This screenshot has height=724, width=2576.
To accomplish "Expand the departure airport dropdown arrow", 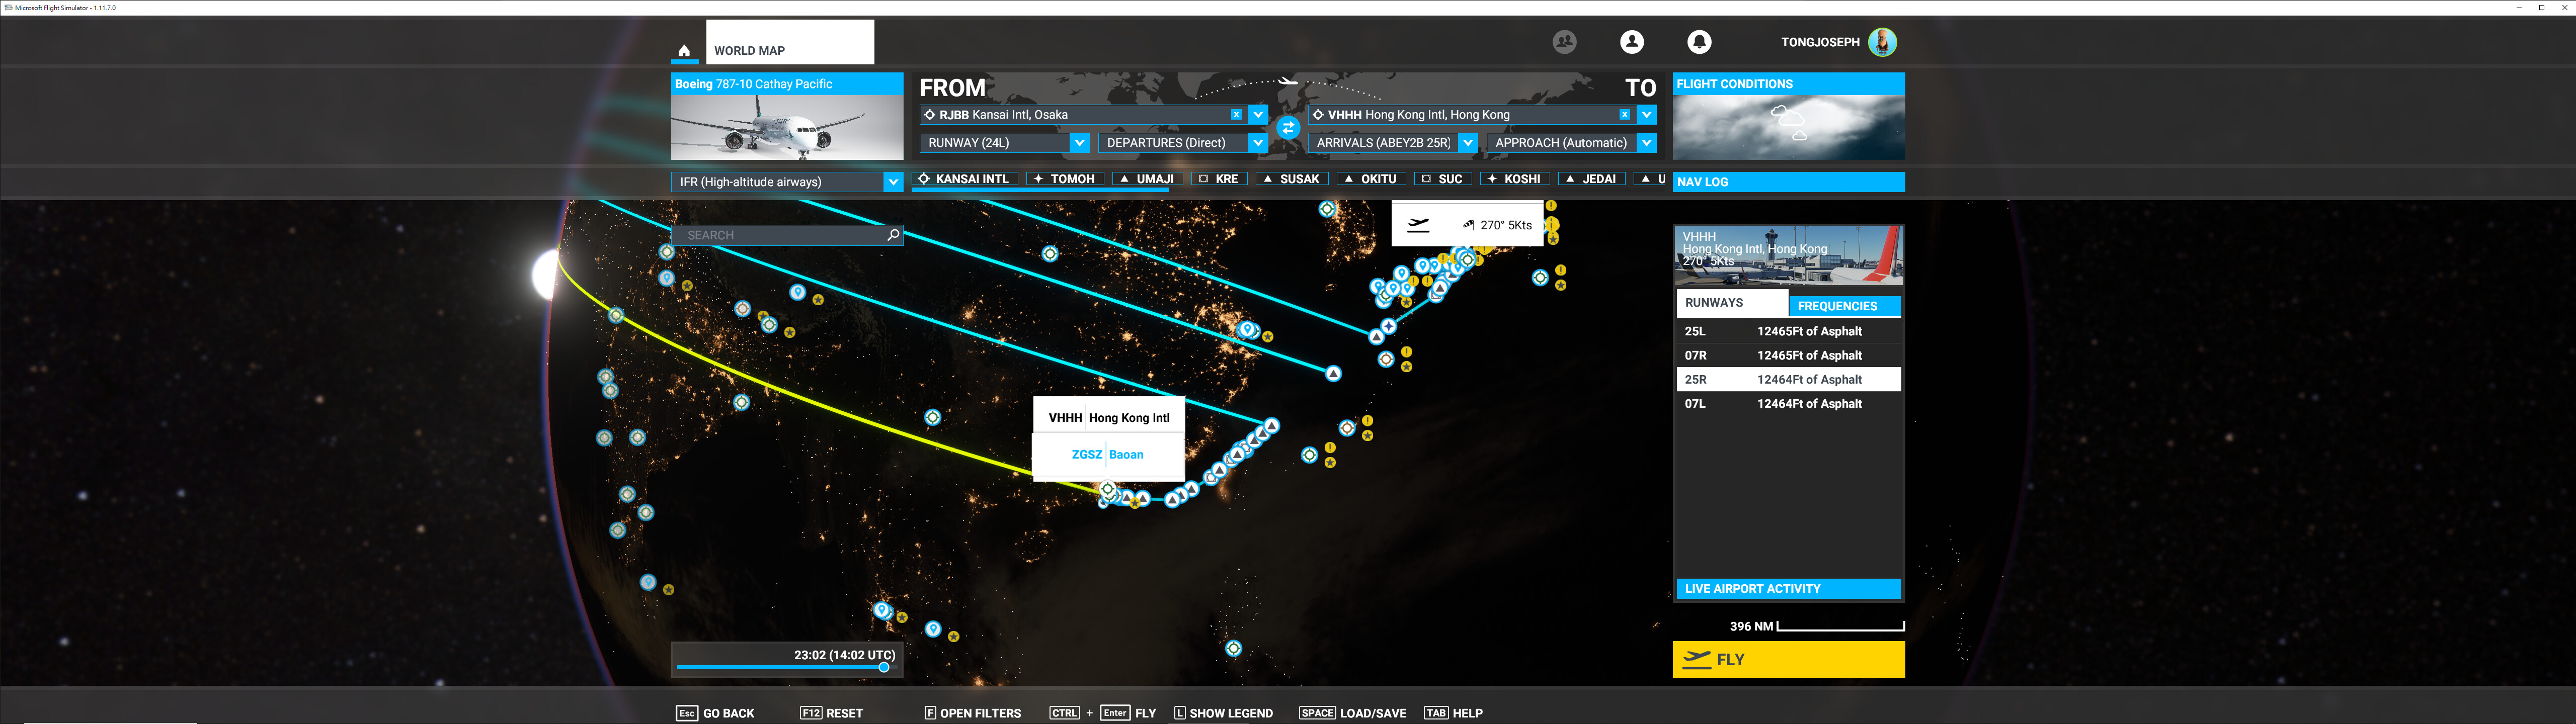I will pos(1258,115).
